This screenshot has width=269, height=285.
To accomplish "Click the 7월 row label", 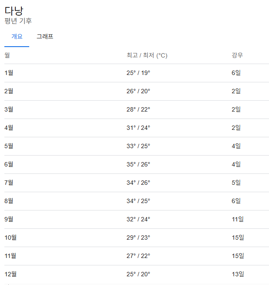I will [x=9, y=182].
